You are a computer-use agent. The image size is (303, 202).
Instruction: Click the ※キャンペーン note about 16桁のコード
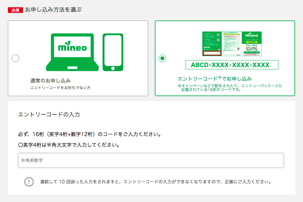pyautogui.click(x=230, y=88)
